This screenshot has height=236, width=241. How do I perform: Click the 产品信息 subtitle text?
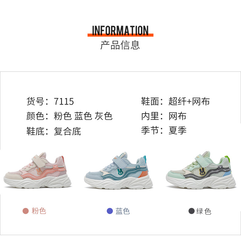click(120, 45)
